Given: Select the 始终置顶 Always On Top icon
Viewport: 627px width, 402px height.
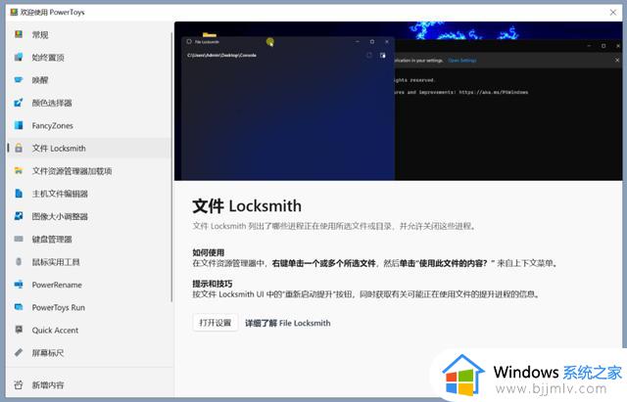Looking at the screenshot, I should 19,57.
